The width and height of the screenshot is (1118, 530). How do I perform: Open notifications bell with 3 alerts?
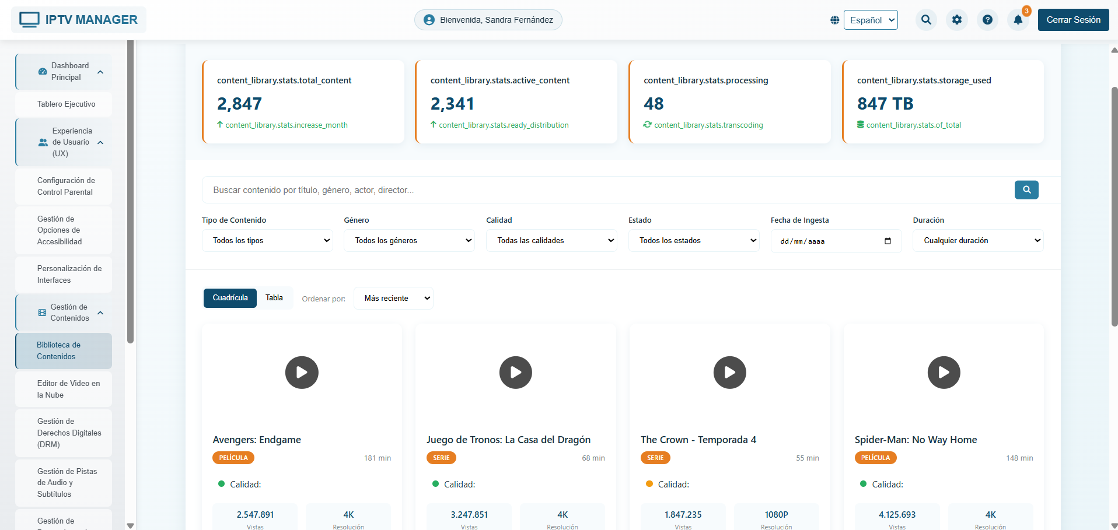[x=1018, y=19]
